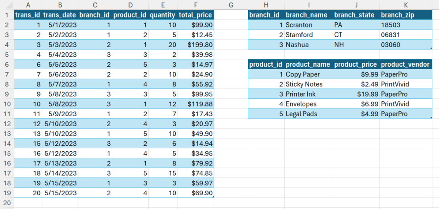Select the column K header

[406, 5]
